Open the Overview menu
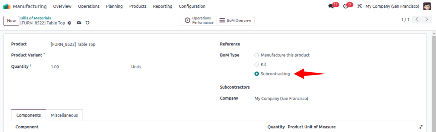This screenshot has width=436, height=132. pyautogui.click(x=62, y=6)
